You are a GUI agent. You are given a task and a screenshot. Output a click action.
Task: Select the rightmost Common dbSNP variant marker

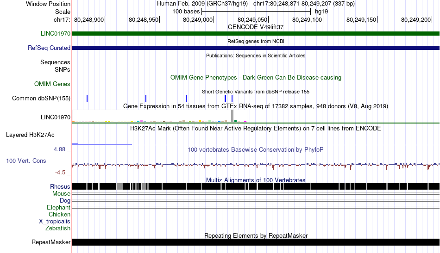coord(232,99)
